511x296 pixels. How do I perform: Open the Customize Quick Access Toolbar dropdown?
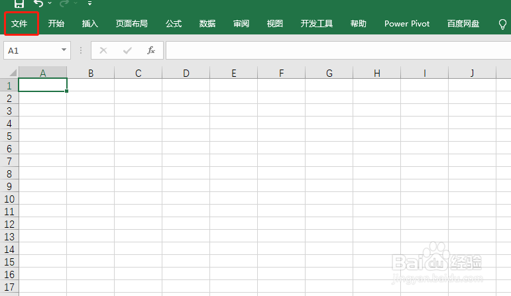(x=89, y=3)
